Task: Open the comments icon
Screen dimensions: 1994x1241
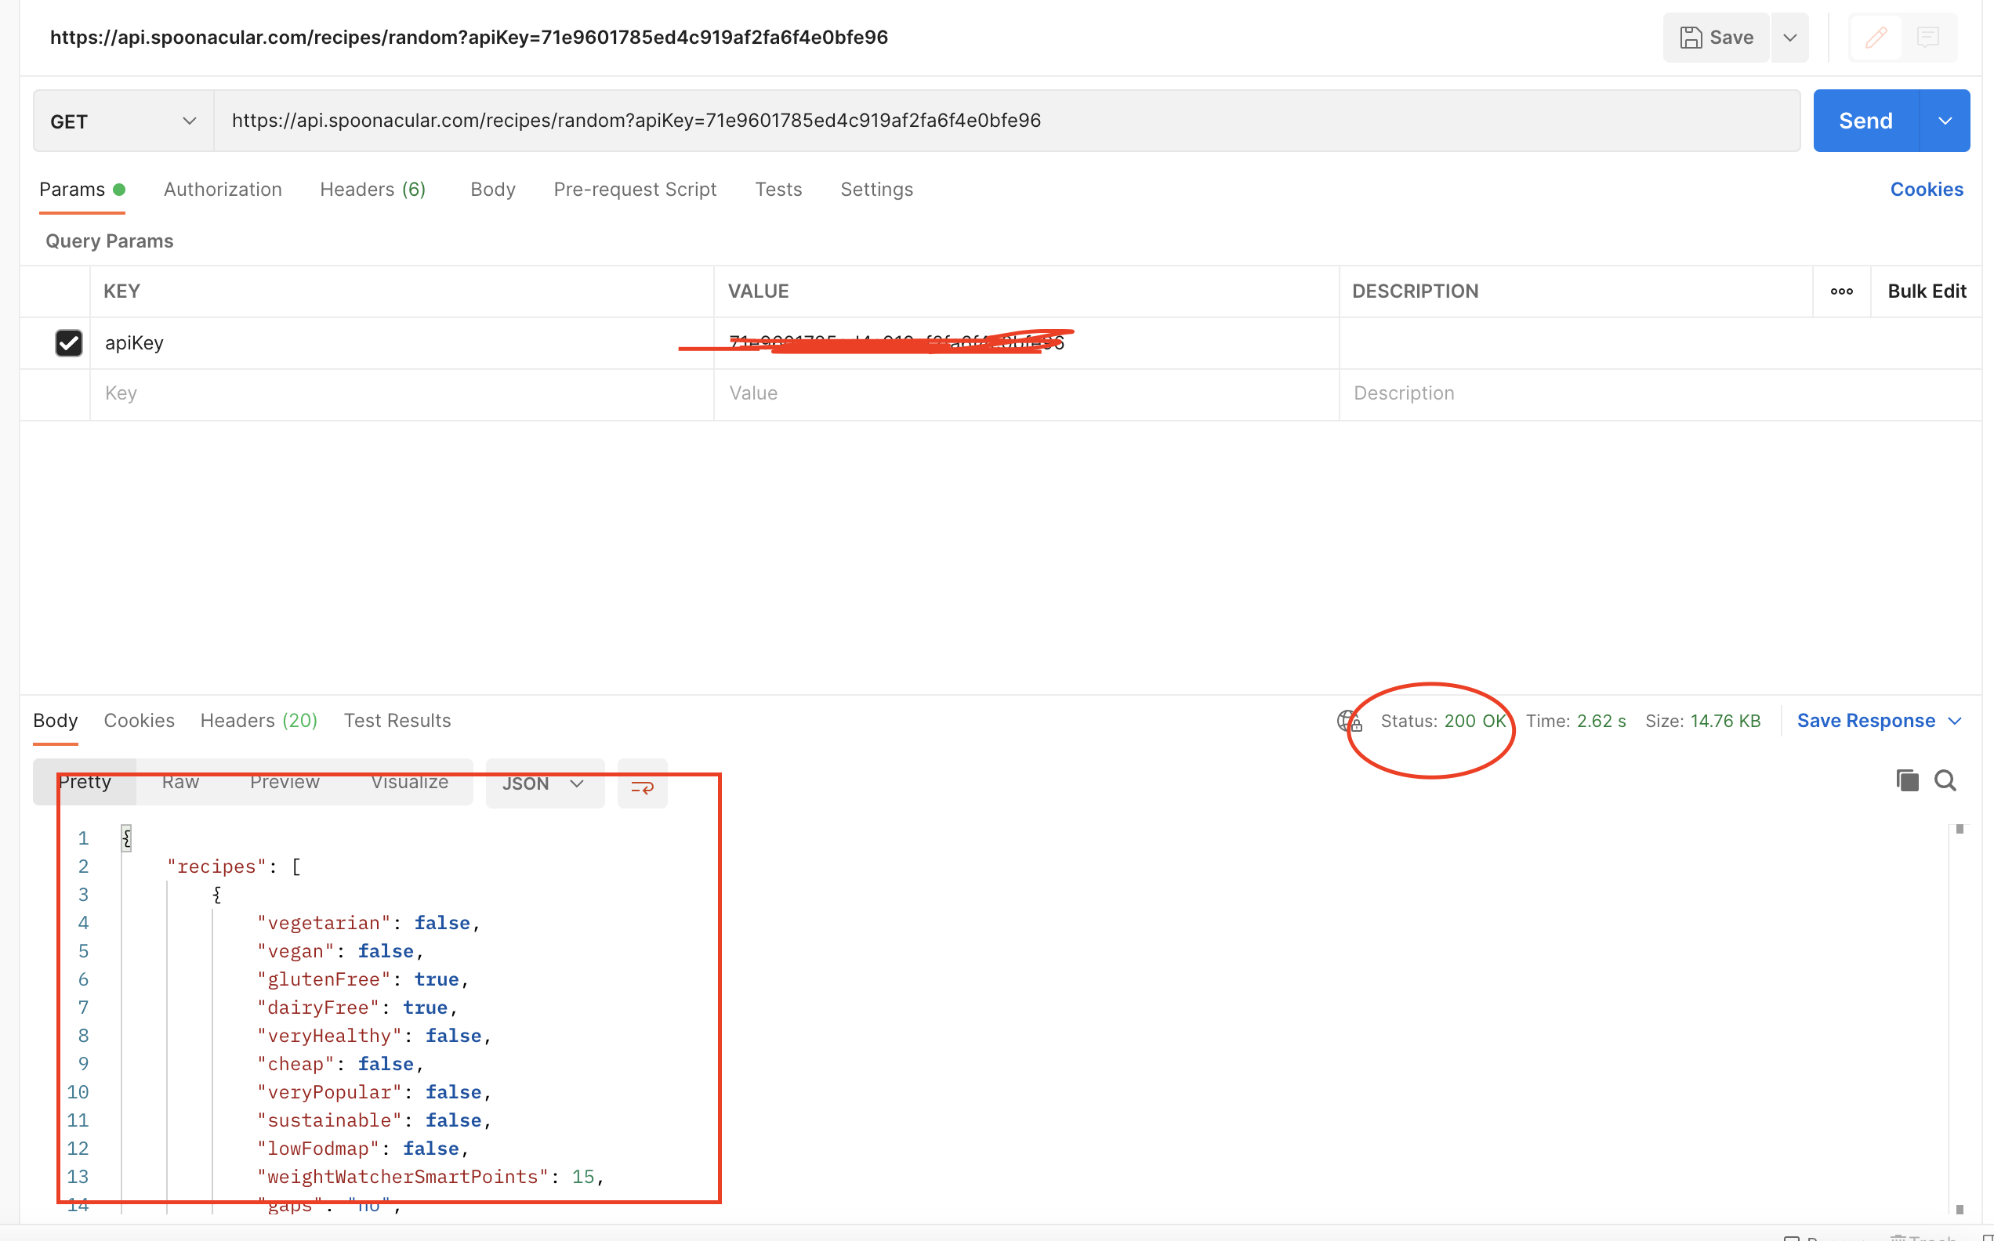Action: tap(1927, 38)
